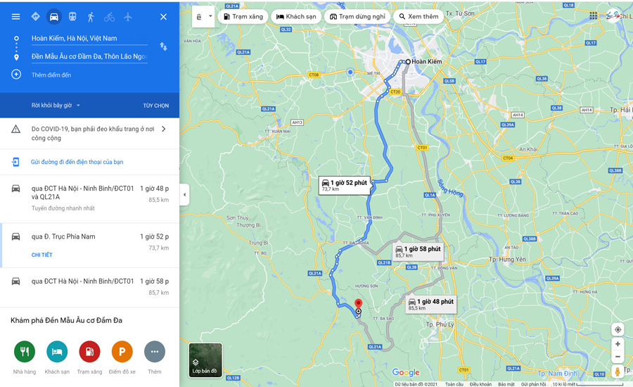633x387 pixels.
Task: Select the flight travel mode icon
Action: (x=128, y=17)
